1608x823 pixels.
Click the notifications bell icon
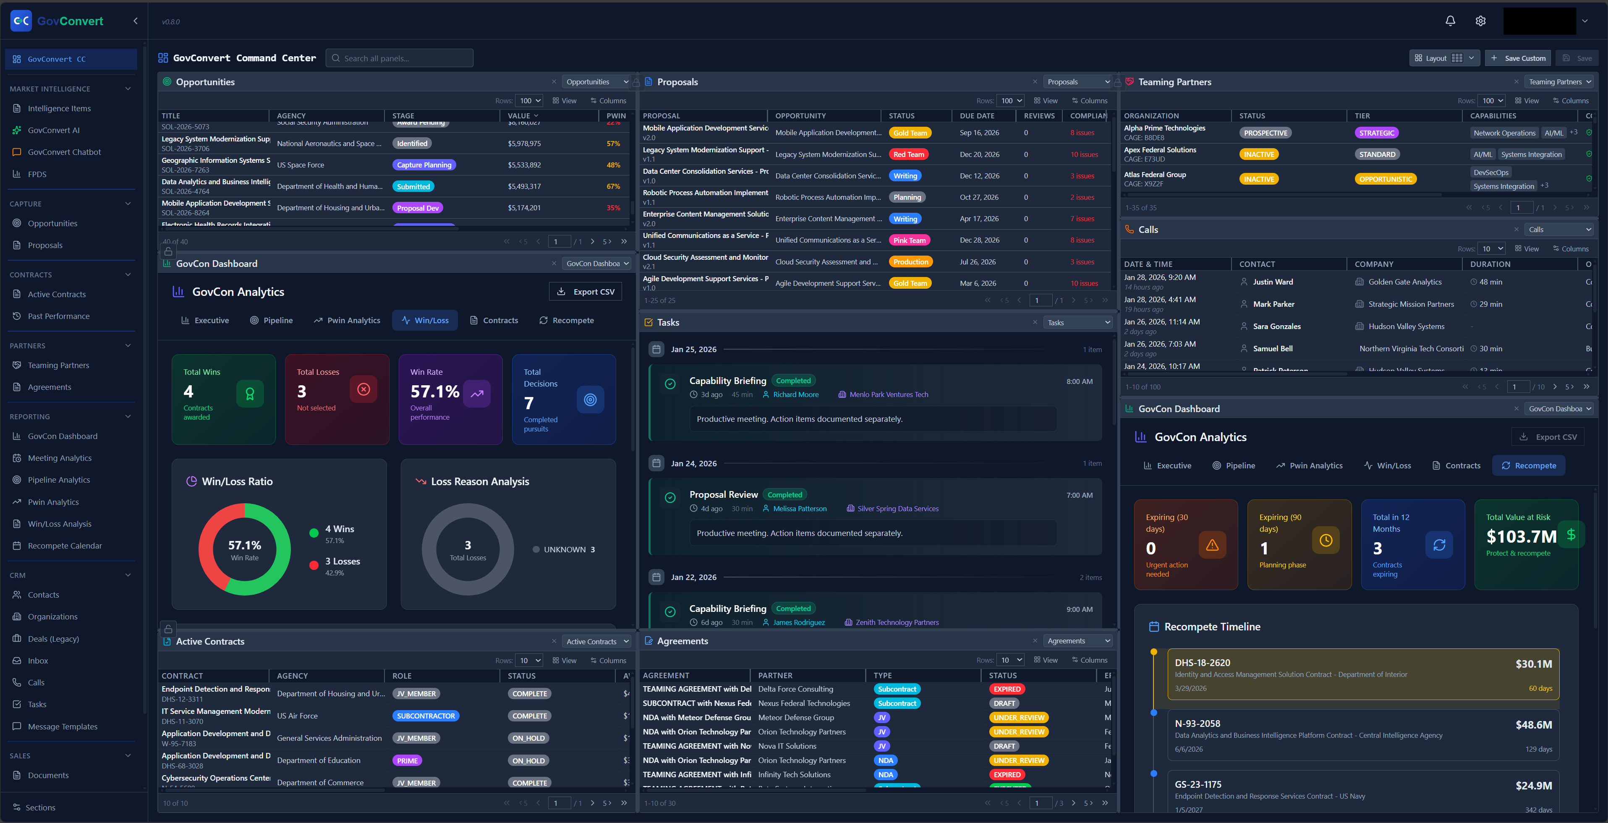pos(1449,21)
